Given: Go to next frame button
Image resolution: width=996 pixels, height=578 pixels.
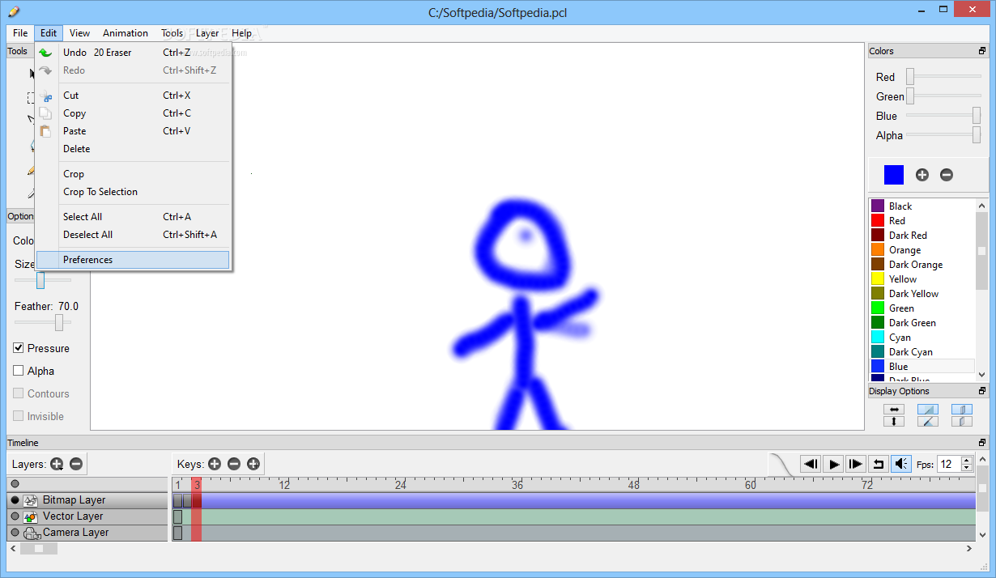Looking at the screenshot, I should pyautogui.click(x=856, y=464).
